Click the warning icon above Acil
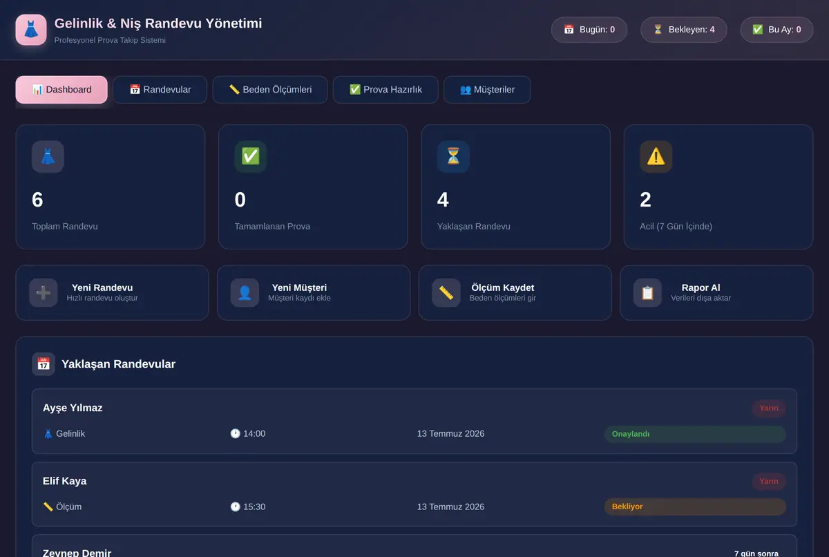The height and width of the screenshot is (557, 829). (656, 157)
